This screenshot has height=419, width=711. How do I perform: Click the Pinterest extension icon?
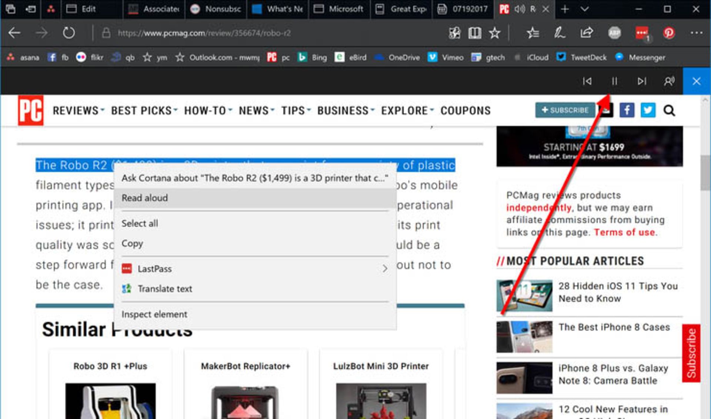(x=669, y=33)
